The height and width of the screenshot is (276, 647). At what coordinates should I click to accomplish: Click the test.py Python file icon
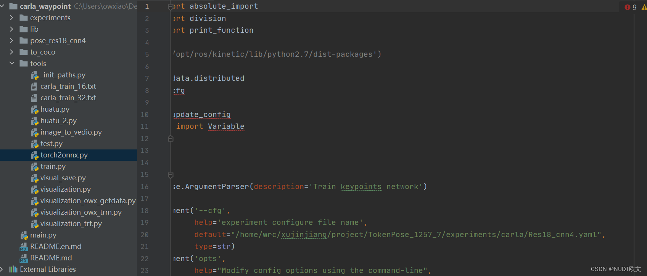tap(35, 144)
